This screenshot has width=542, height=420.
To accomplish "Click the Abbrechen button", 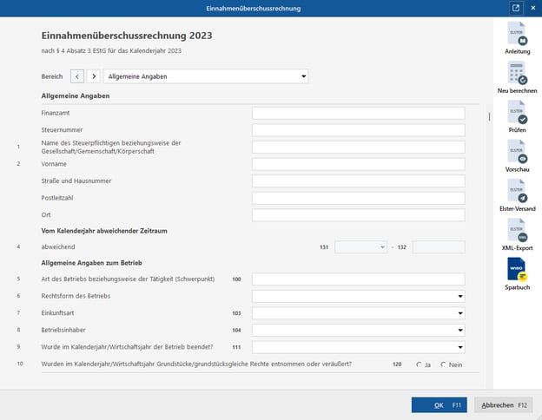I will pyautogui.click(x=504, y=404).
